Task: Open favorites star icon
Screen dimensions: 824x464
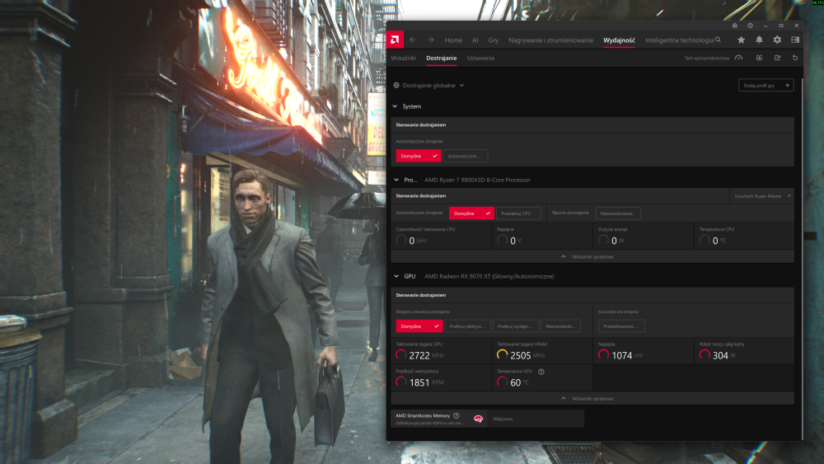Action: (x=741, y=40)
